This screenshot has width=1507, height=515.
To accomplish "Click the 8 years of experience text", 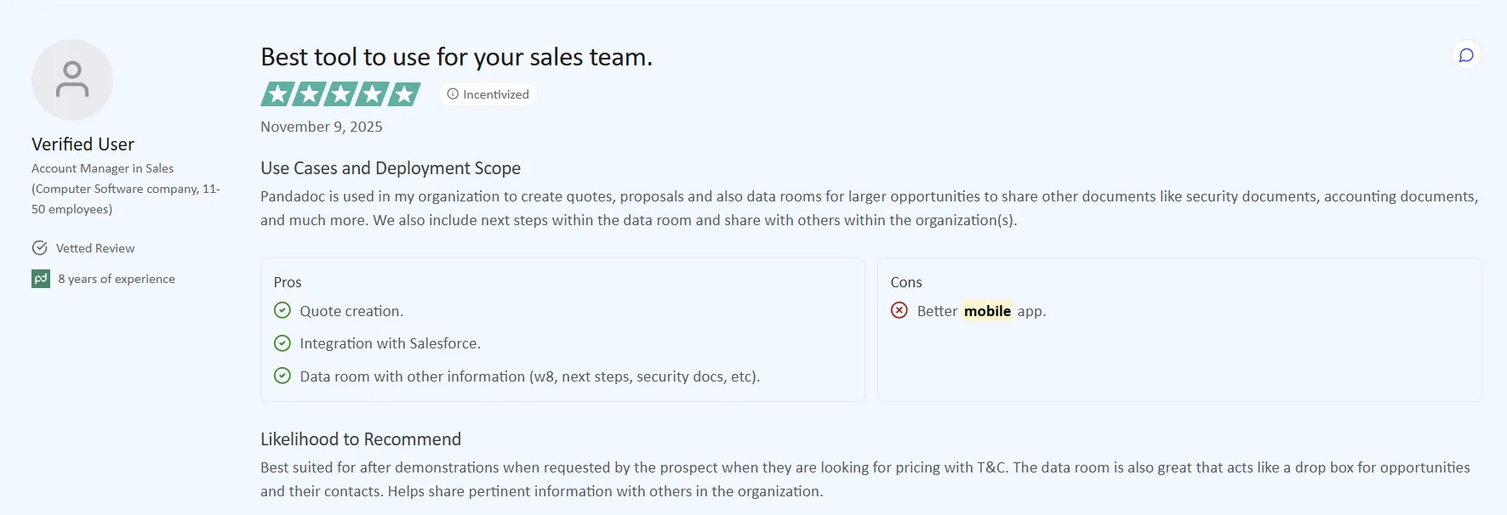I will [117, 279].
